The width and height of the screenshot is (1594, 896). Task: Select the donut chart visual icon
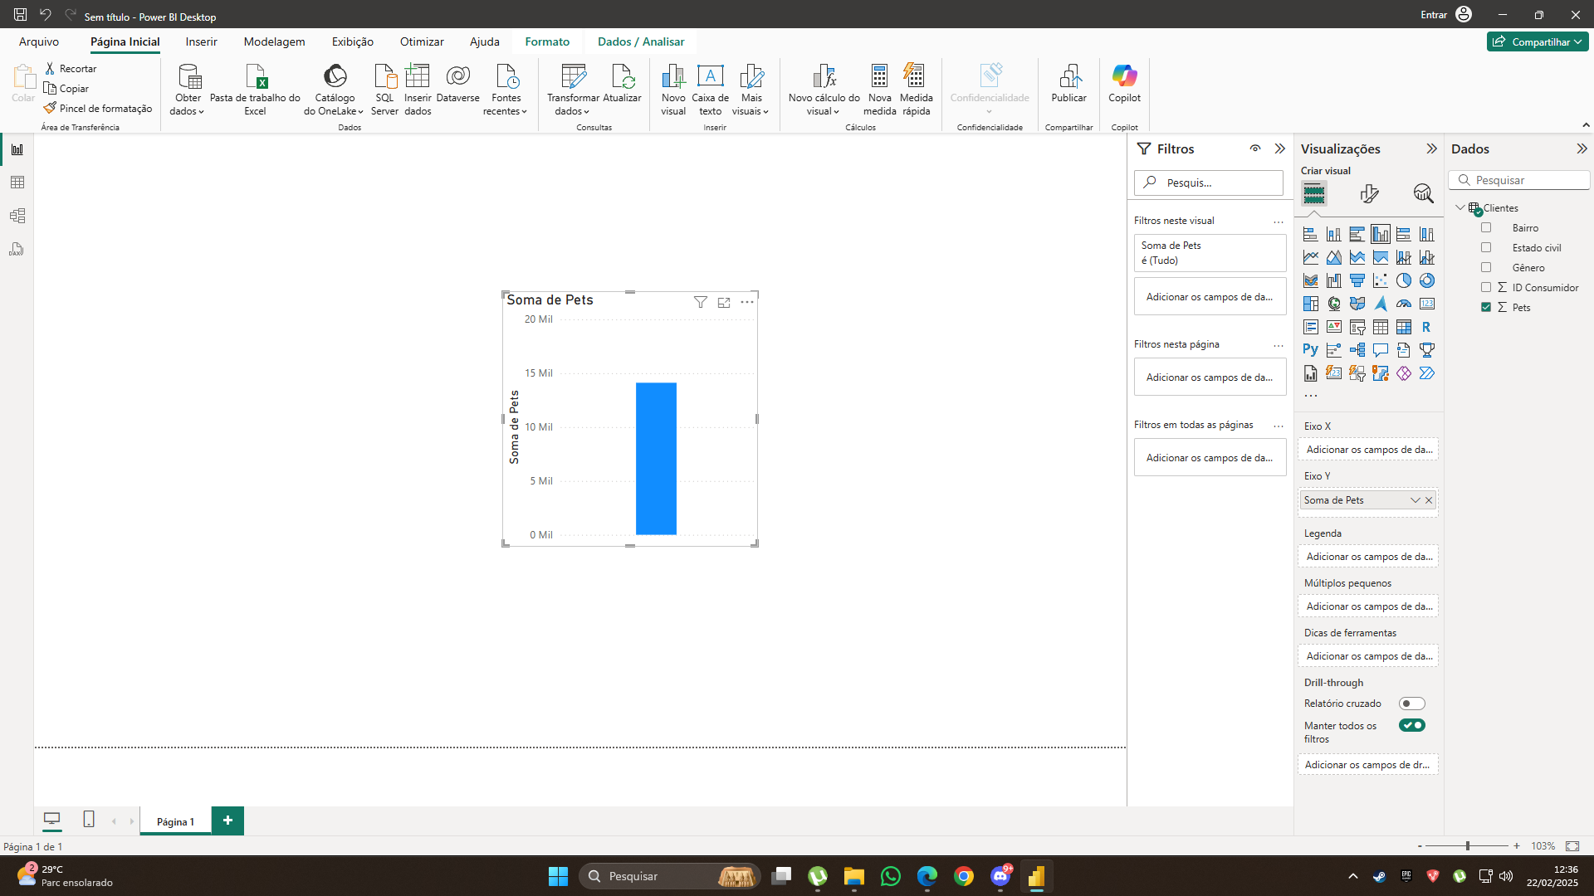(1427, 280)
